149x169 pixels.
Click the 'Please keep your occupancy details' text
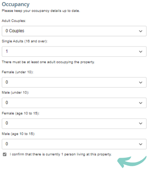click(x=41, y=11)
